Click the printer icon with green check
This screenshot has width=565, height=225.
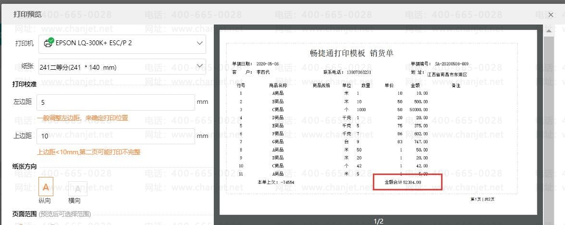point(49,42)
